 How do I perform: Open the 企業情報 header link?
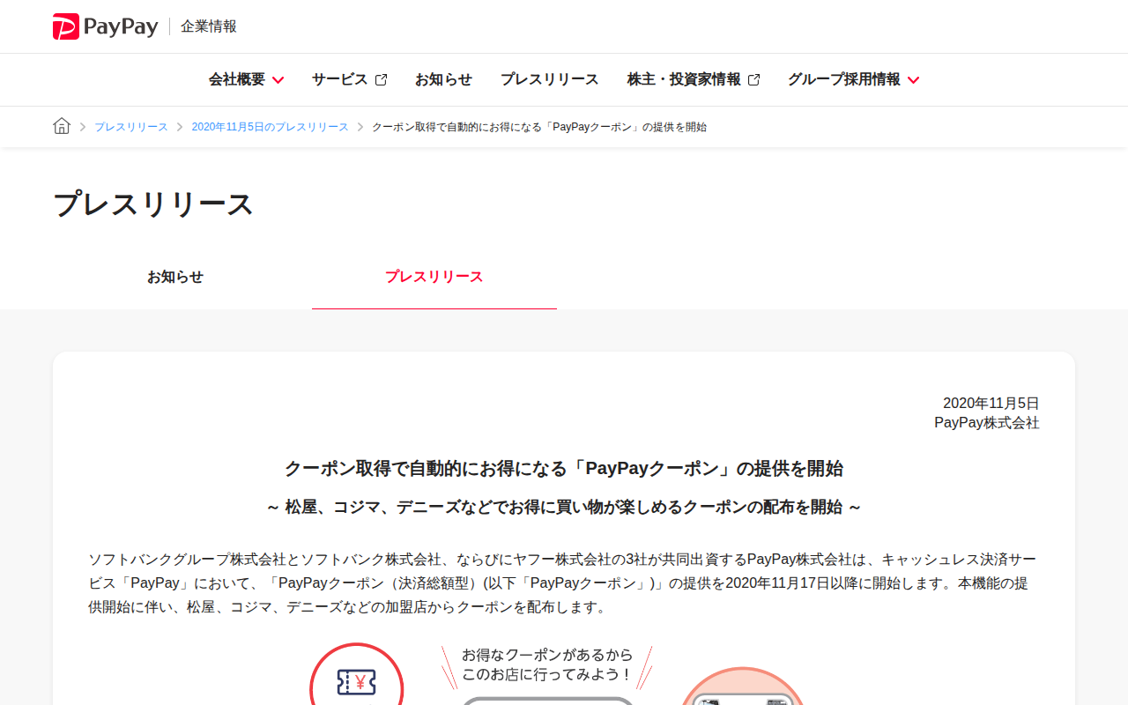pos(209,26)
